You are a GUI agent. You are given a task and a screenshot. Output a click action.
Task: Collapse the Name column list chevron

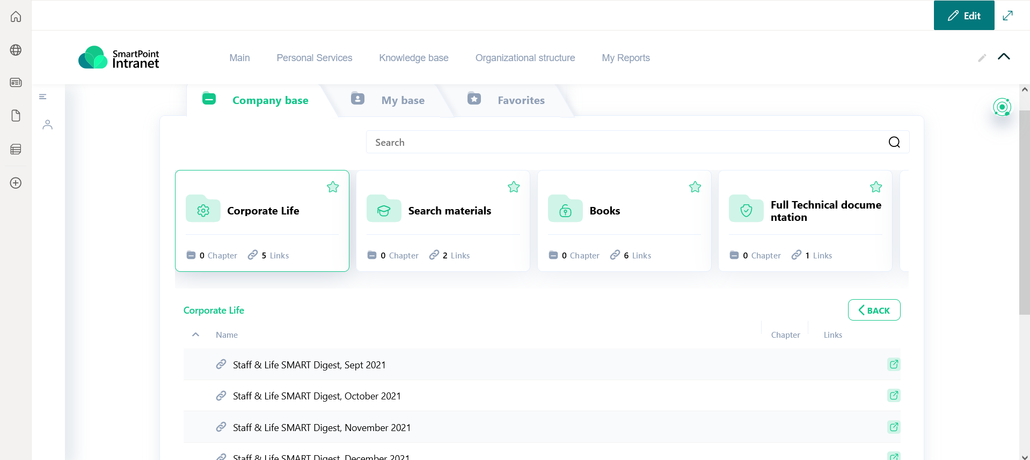click(x=196, y=335)
